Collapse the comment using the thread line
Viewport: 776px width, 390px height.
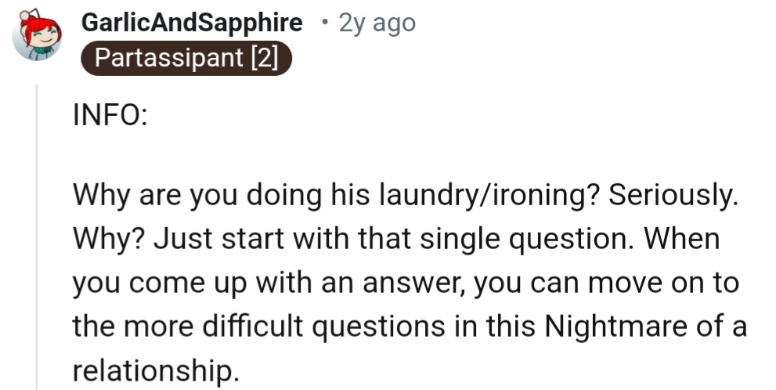(x=37, y=235)
